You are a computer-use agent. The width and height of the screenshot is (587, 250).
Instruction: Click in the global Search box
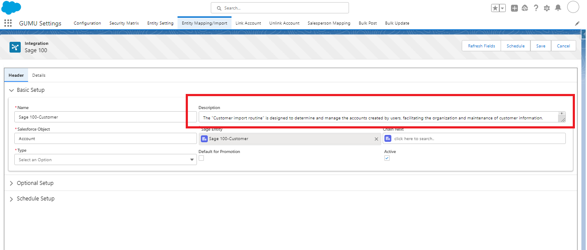[280, 8]
